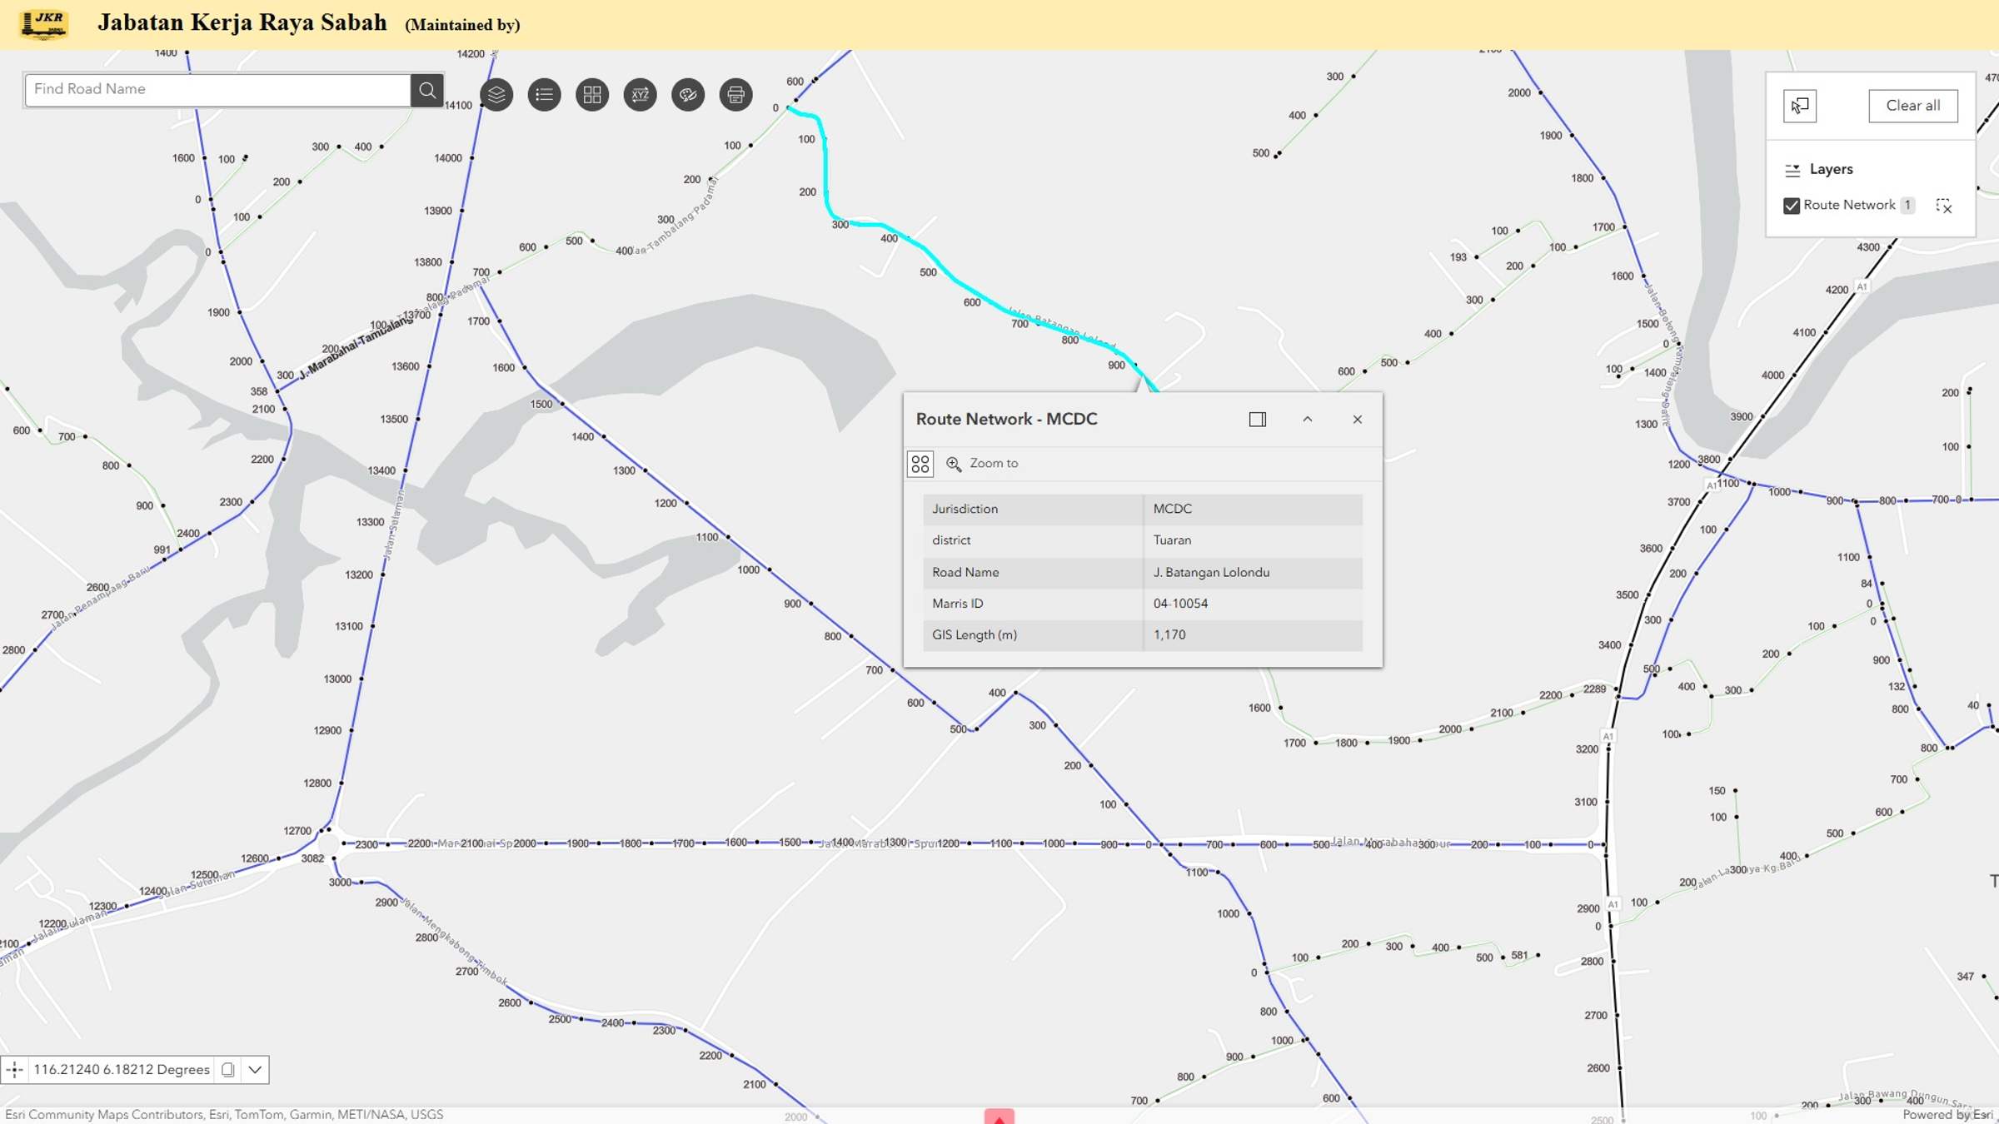Clear Route Network layer selection
The width and height of the screenshot is (1999, 1124).
coord(1944,206)
